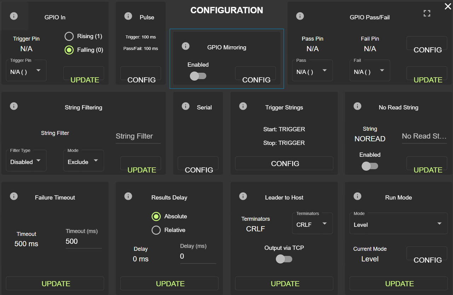Open the Run Mode Level dropdown
The width and height of the screenshot is (453, 295).
pyautogui.click(x=398, y=223)
